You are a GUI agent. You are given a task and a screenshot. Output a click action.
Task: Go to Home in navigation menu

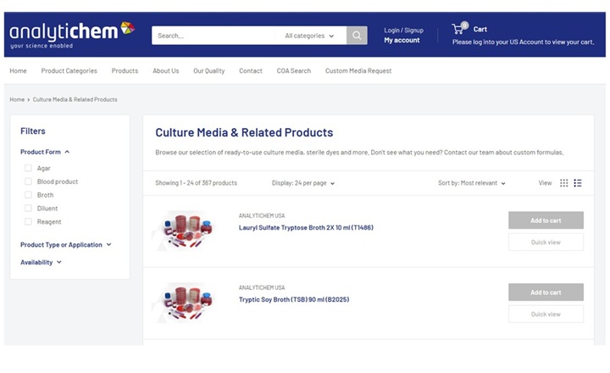(x=19, y=71)
